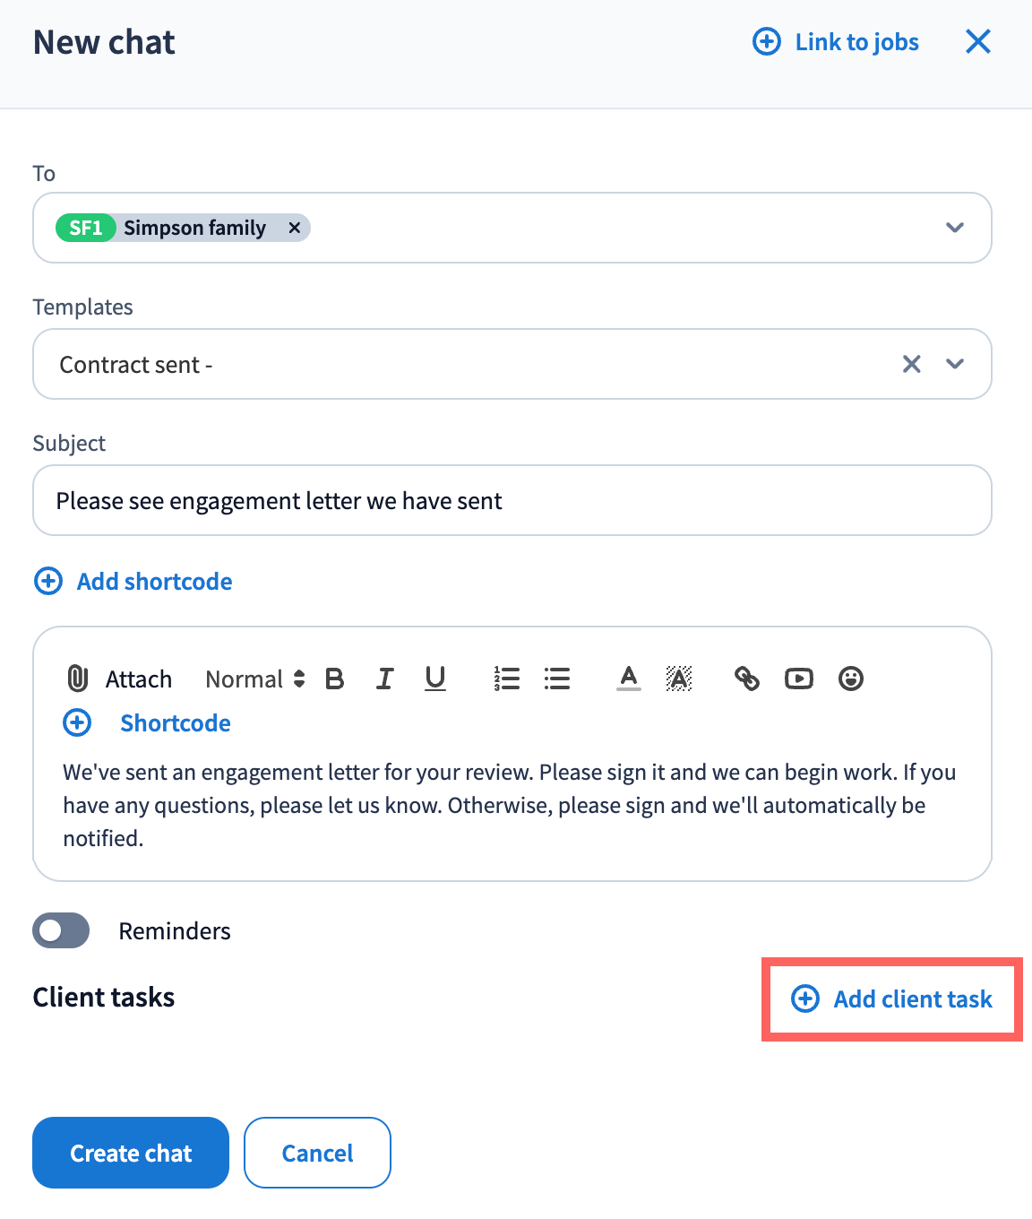Image resolution: width=1032 pixels, height=1219 pixels.
Task: Open the emoji picker
Action: click(x=851, y=679)
